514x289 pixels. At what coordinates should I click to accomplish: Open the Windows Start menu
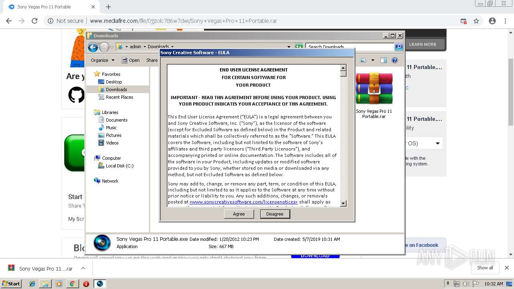11,283
